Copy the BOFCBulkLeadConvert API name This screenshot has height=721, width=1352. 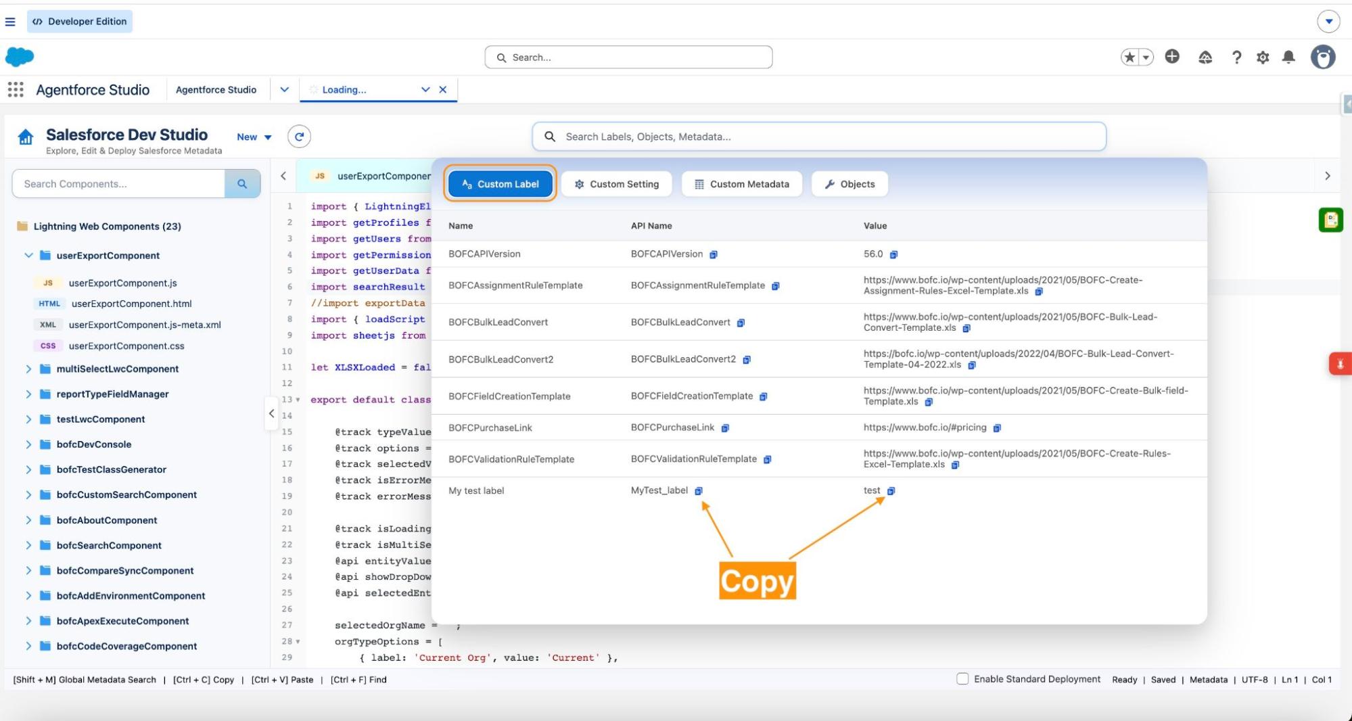coord(741,323)
